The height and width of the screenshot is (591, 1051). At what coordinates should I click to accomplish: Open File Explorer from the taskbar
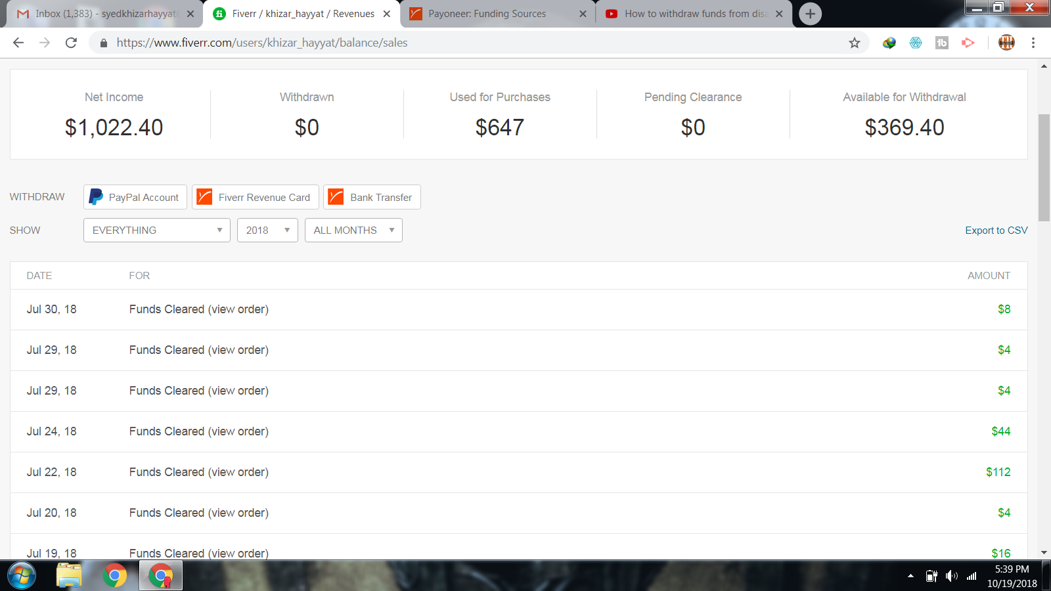[x=69, y=576]
